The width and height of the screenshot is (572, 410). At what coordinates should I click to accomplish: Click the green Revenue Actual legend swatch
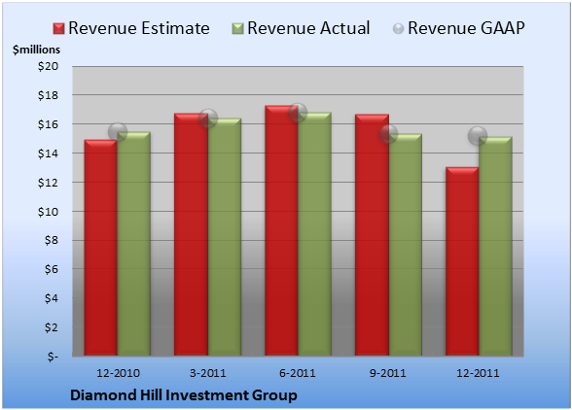pos(237,29)
